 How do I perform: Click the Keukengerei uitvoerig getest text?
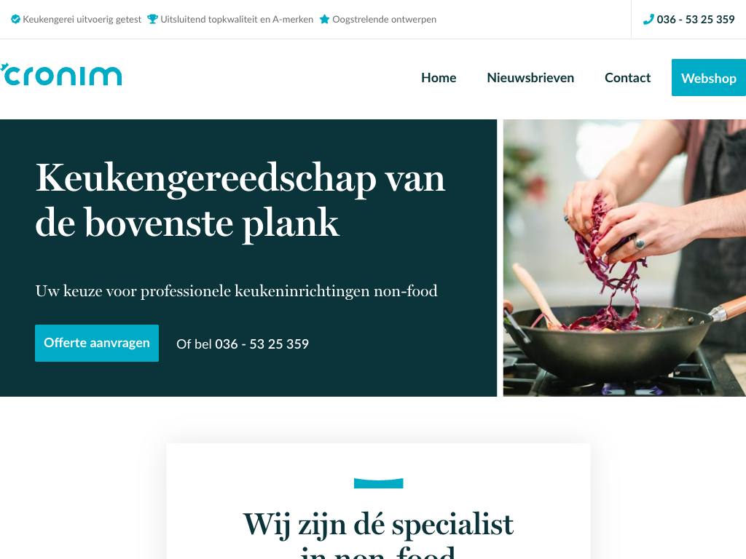pyautogui.click(x=82, y=20)
